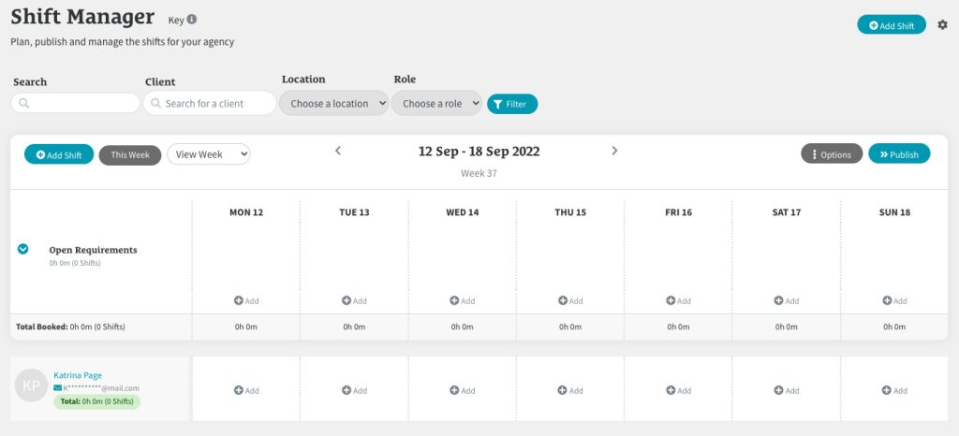Viewport: 959px width, 436px height.
Task: Apply the Filter button
Action: [512, 104]
